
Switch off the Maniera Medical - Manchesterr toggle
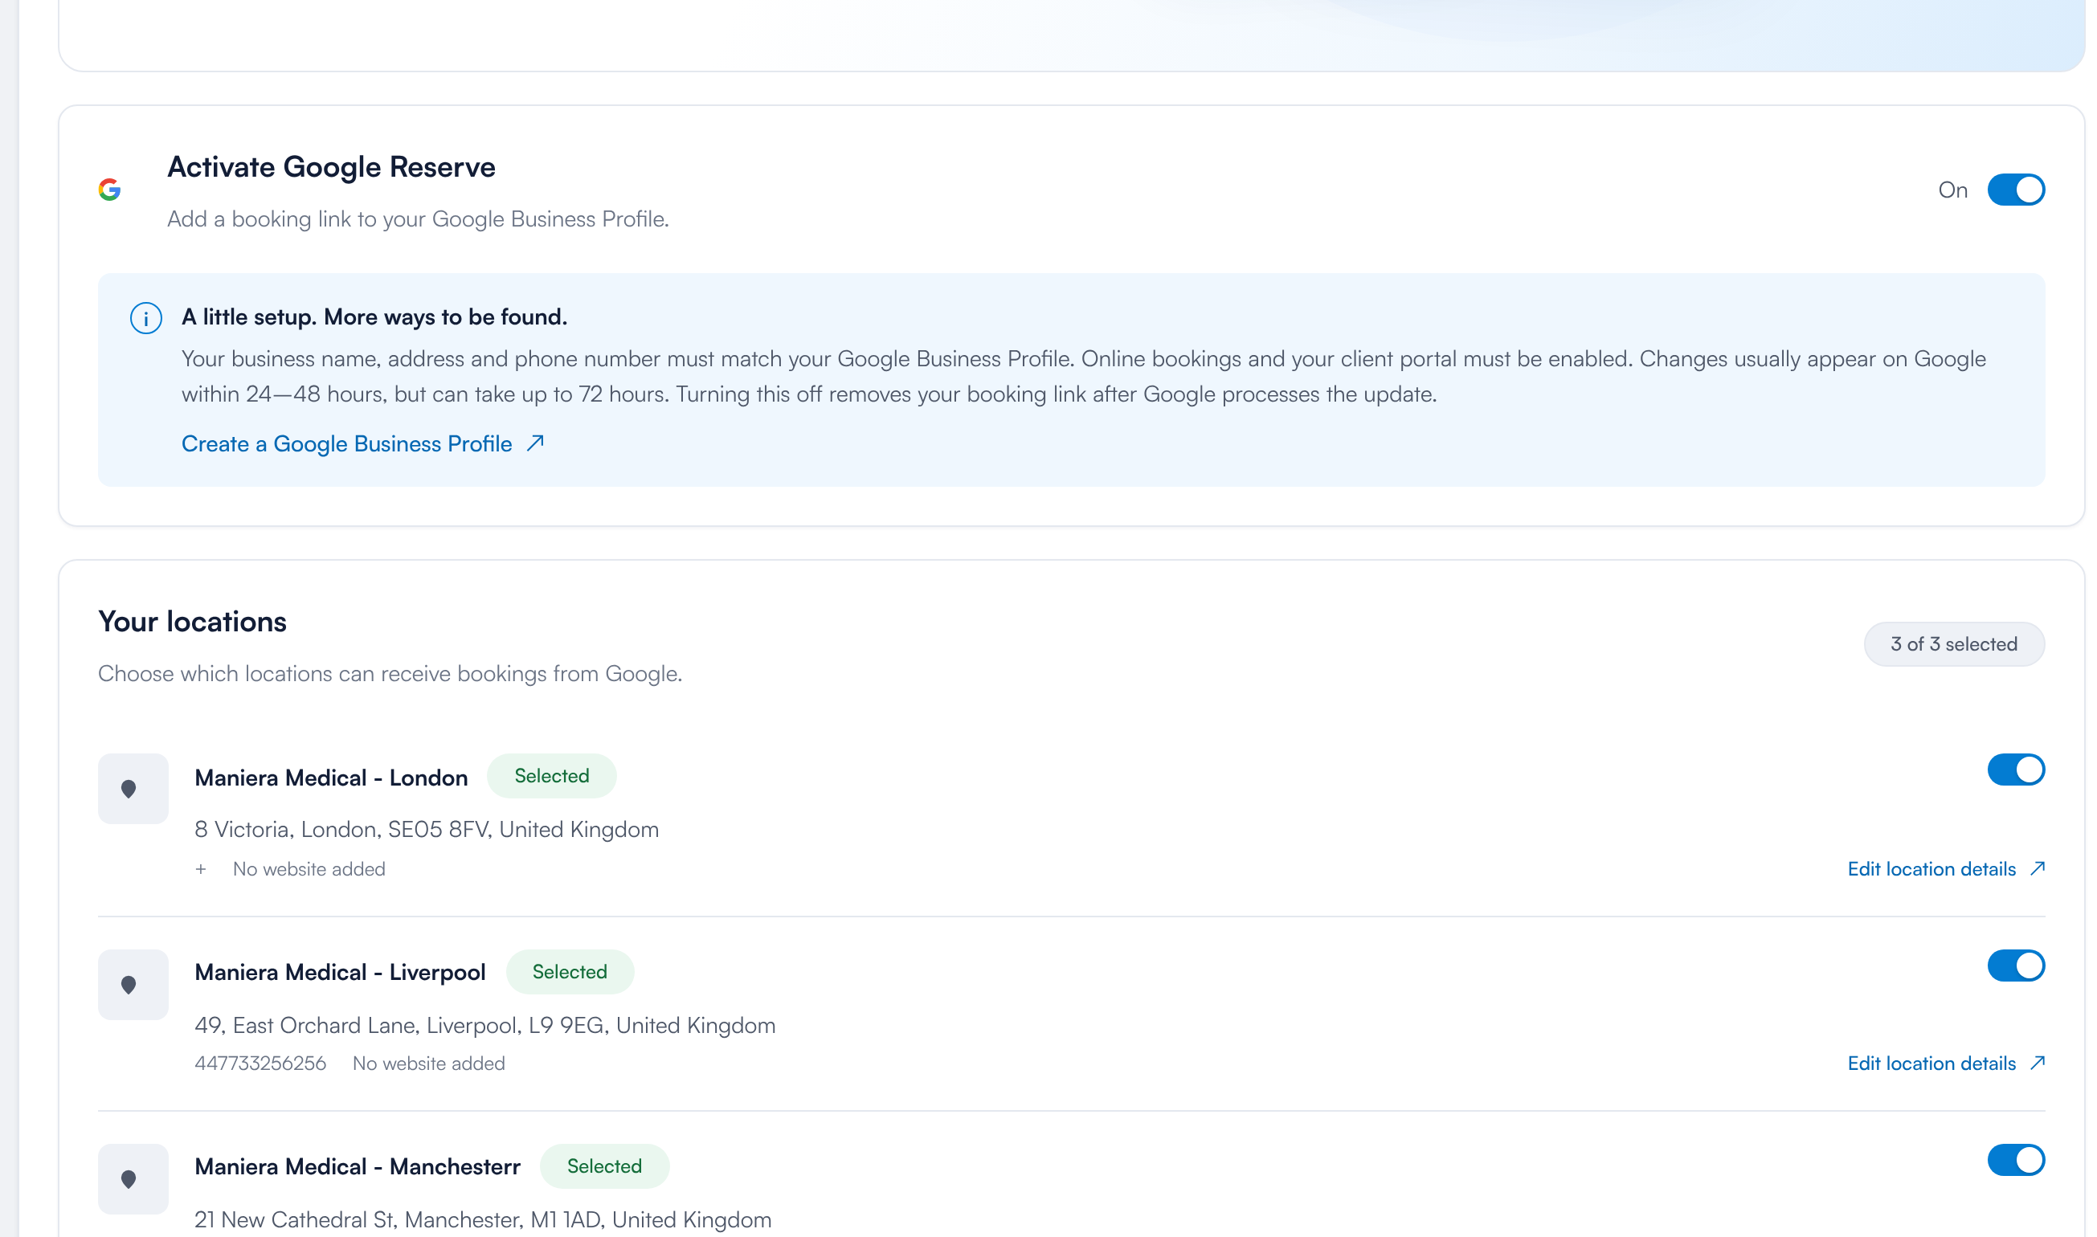(2016, 1161)
